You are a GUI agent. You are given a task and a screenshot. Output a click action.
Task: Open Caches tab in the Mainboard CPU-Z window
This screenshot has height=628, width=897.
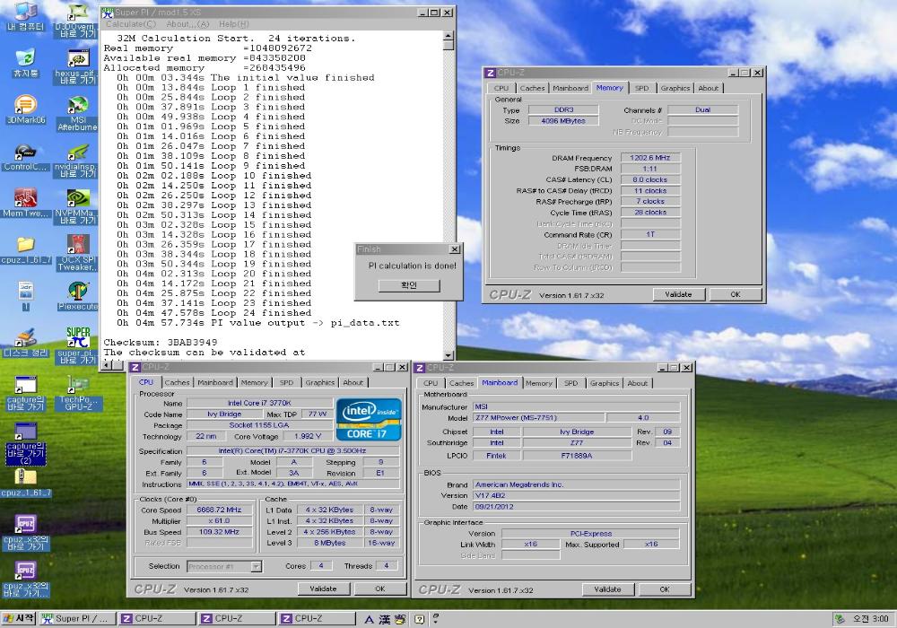click(x=461, y=383)
